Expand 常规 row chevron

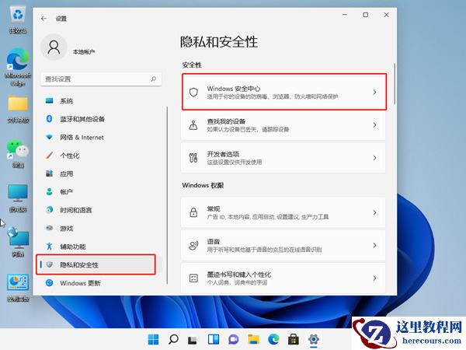pos(374,212)
